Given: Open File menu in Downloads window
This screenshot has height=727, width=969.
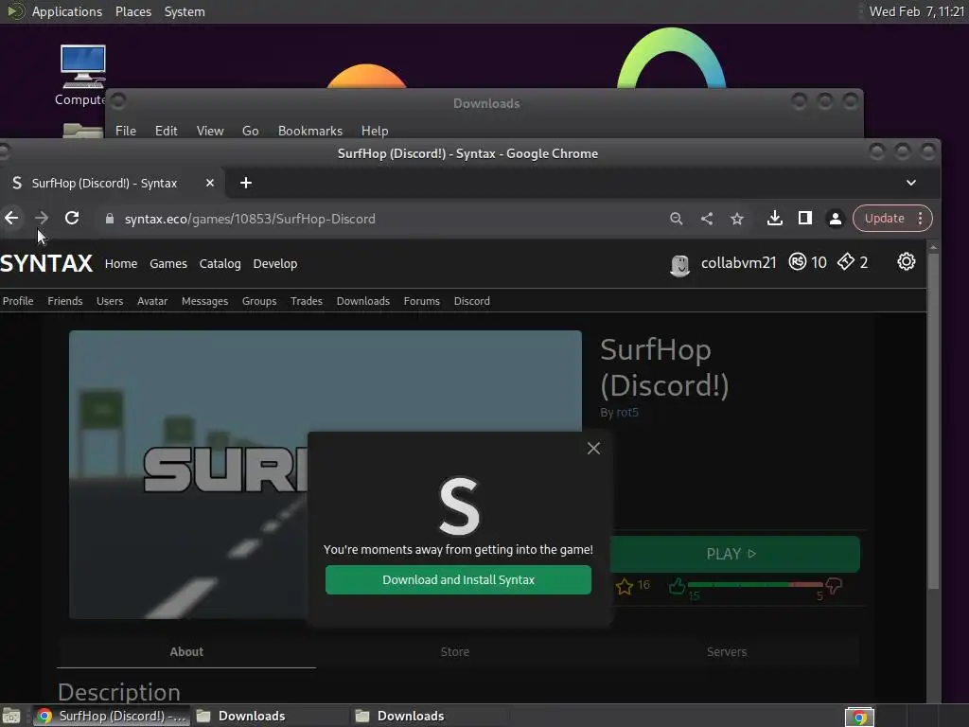Looking at the screenshot, I should [126, 131].
